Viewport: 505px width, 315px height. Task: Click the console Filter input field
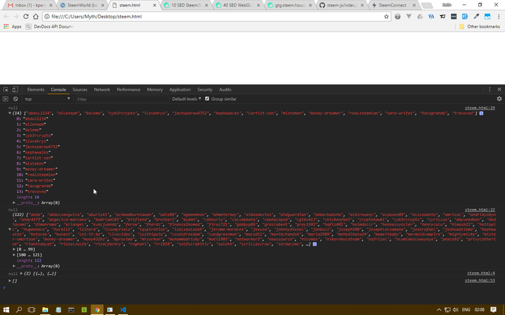[x=118, y=99]
